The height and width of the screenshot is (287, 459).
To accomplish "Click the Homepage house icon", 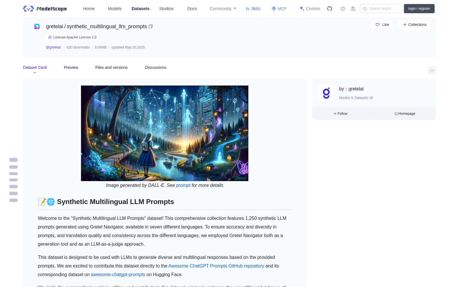I will point(396,114).
